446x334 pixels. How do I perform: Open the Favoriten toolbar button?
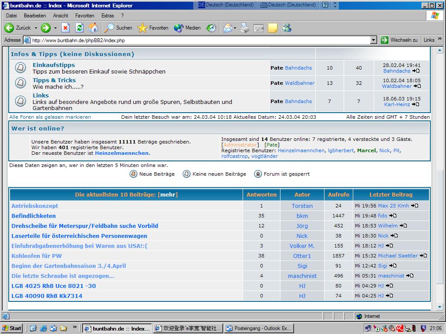[x=153, y=28]
